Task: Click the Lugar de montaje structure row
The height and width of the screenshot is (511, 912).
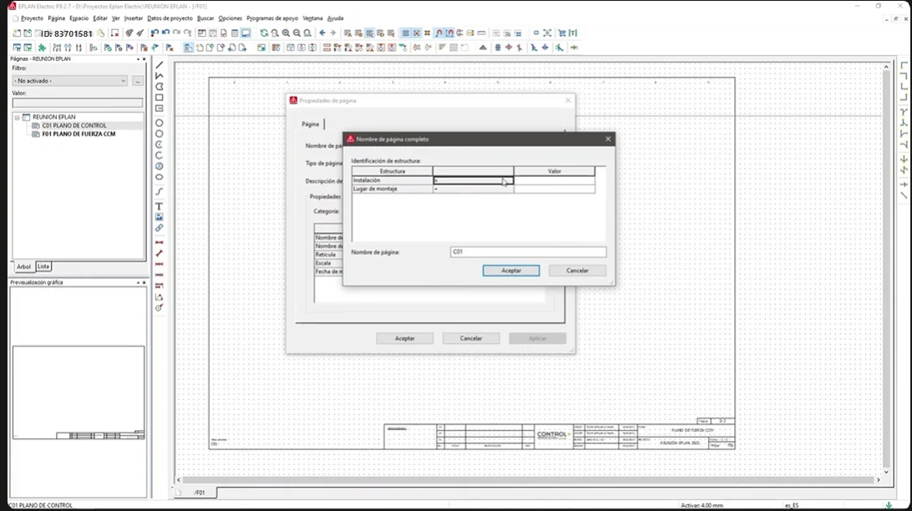Action: click(x=474, y=189)
